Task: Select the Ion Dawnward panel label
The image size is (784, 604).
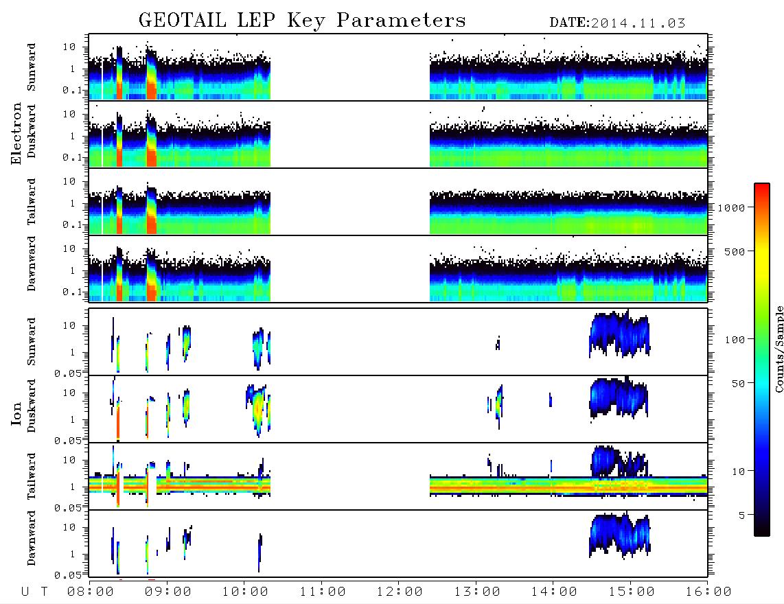Action: click(32, 538)
